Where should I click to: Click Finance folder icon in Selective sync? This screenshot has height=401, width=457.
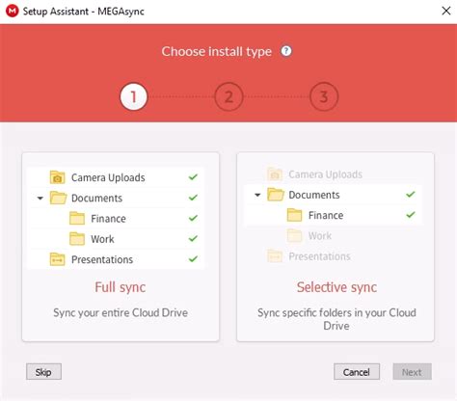click(294, 215)
